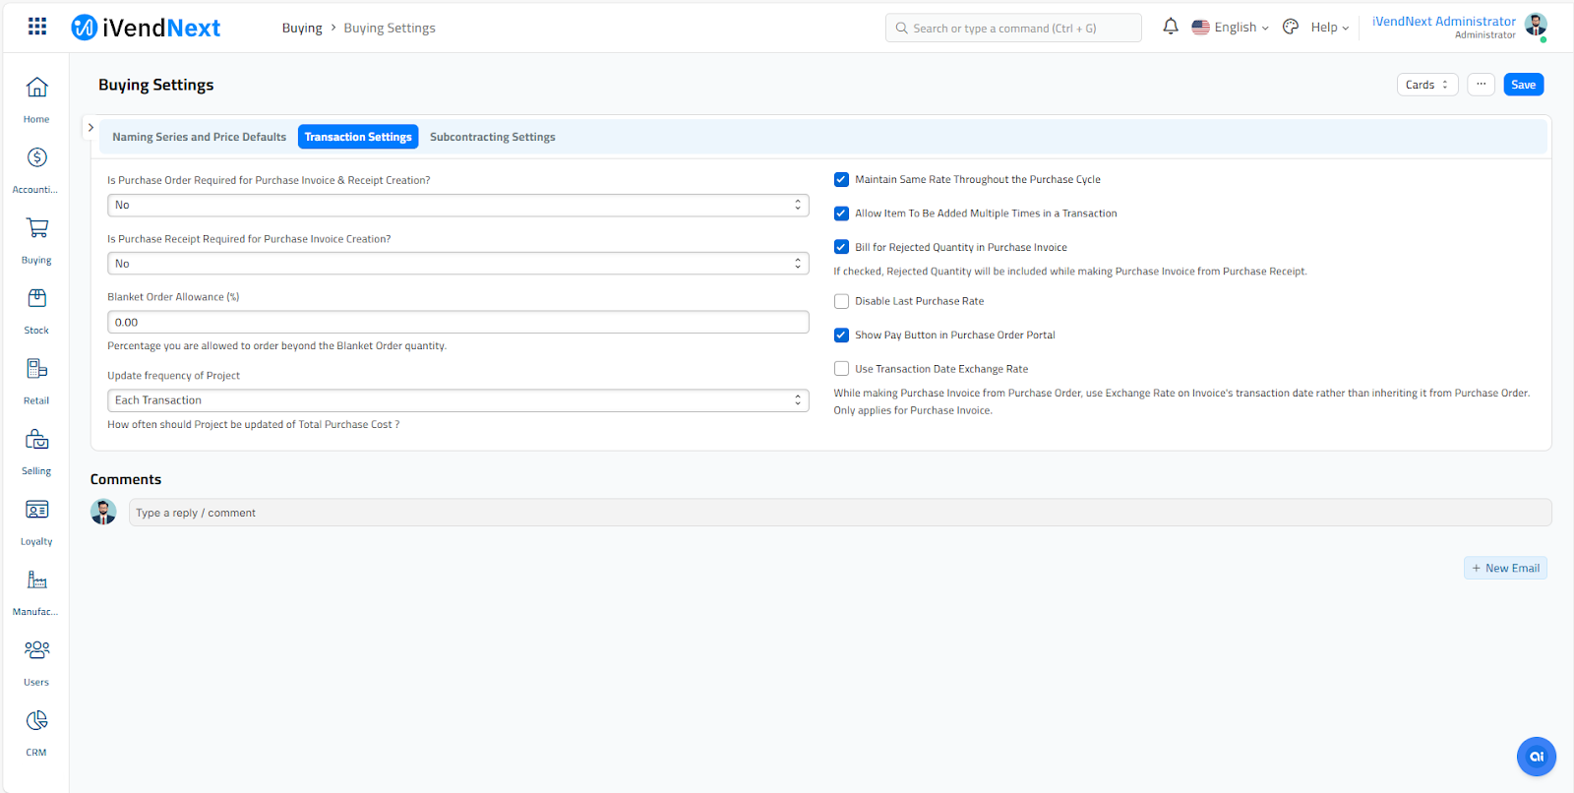This screenshot has height=793, width=1574.
Task: Click the notifications bell icon
Action: pos(1170,28)
